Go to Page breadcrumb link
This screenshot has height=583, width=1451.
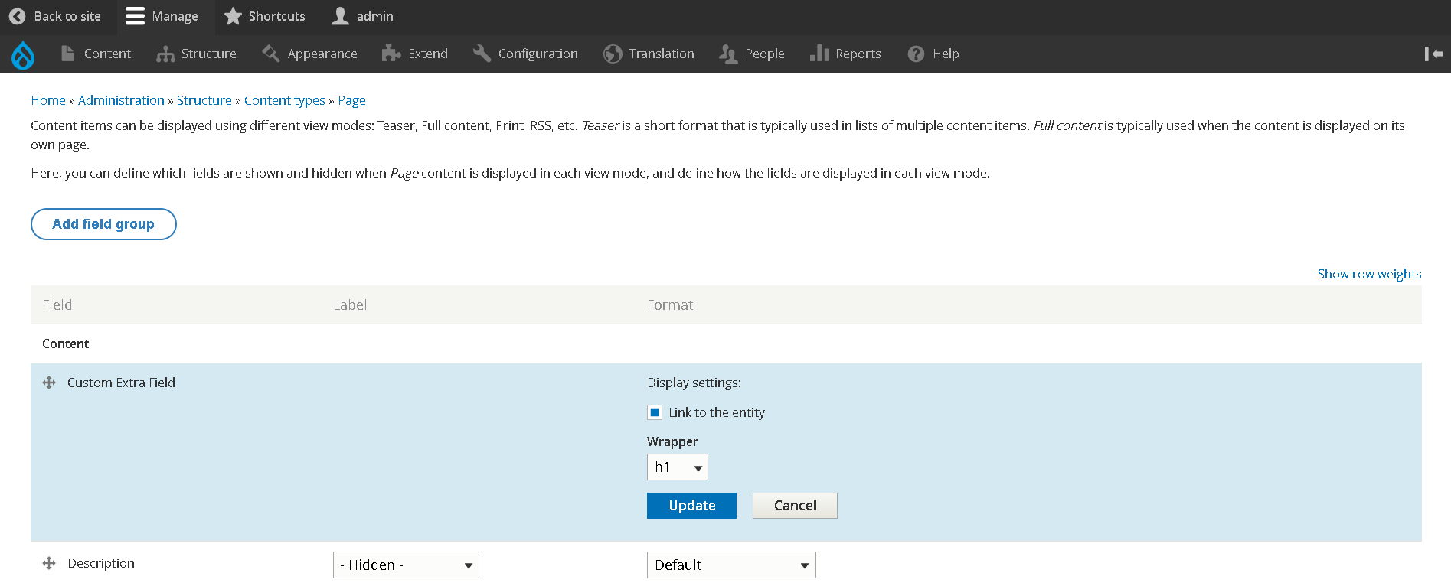tap(351, 100)
